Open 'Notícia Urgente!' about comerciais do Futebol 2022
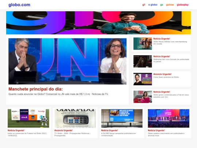 point(16,130)
